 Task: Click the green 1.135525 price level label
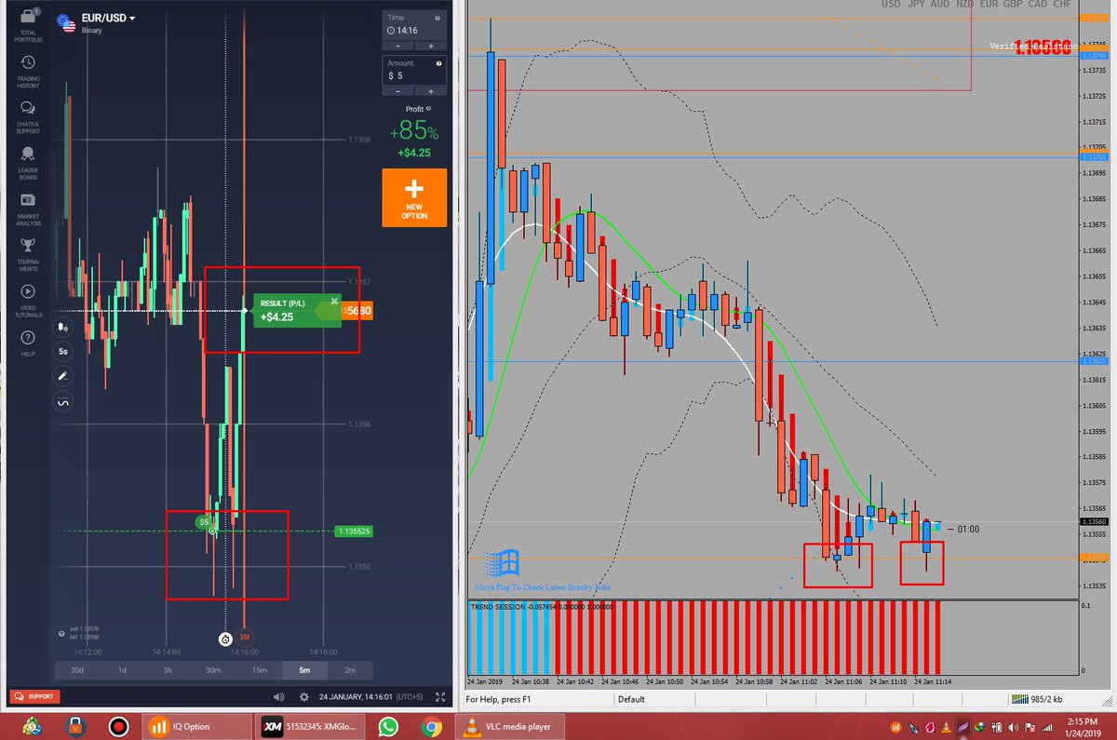click(354, 531)
